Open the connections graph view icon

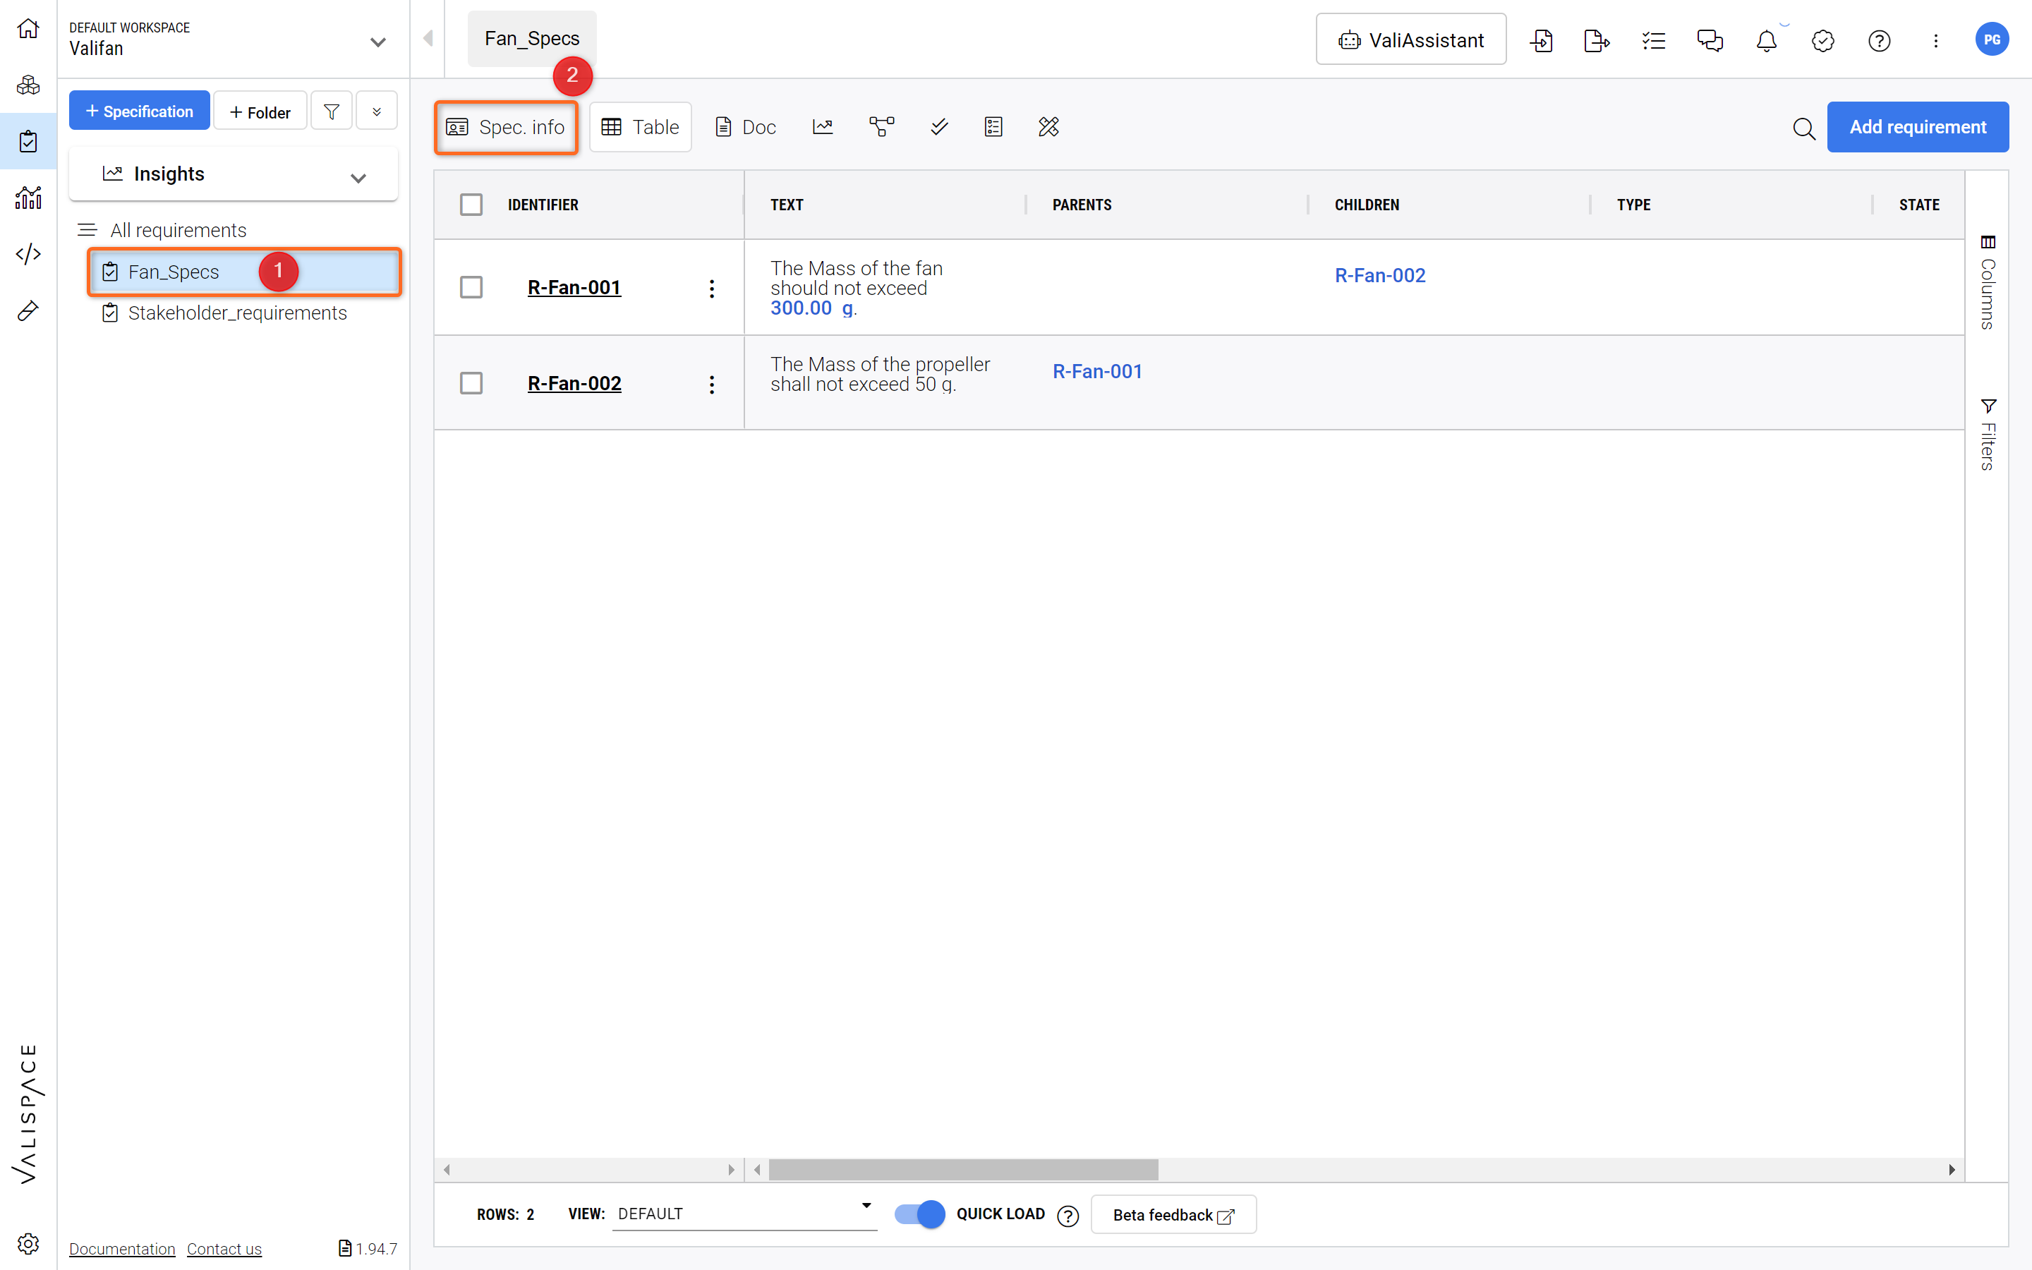(x=882, y=127)
